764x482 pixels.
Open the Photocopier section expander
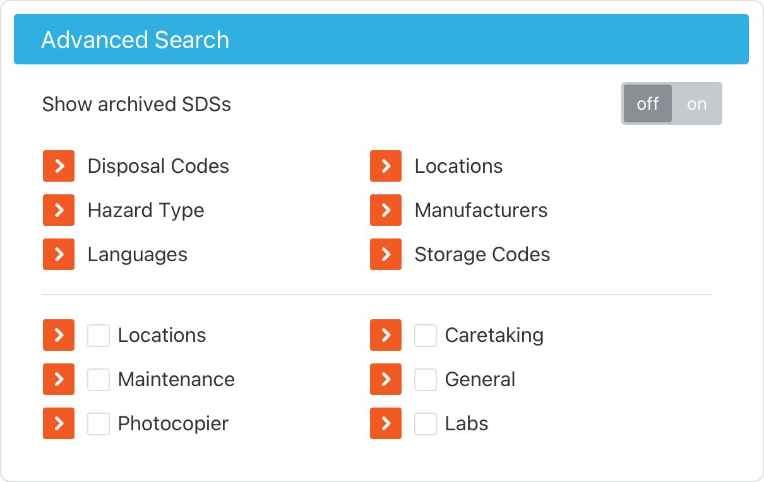click(58, 423)
